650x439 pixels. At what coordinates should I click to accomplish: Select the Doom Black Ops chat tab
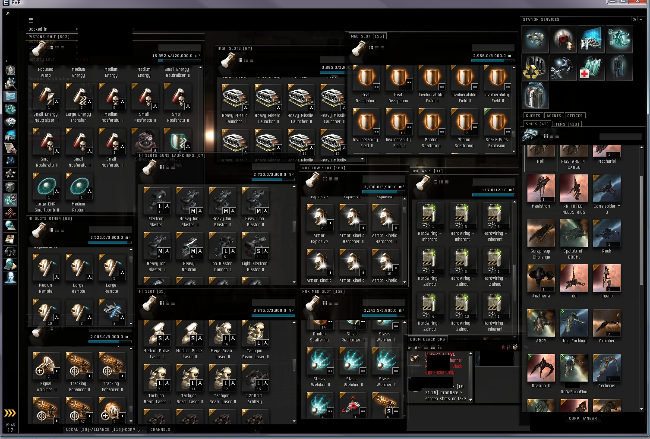[x=427, y=339]
